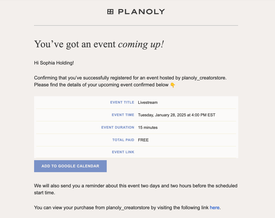The height and width of the screenshot is (218, 275).
Task: Click the Add to Google Calendar button
Action: tap(70, 166)
